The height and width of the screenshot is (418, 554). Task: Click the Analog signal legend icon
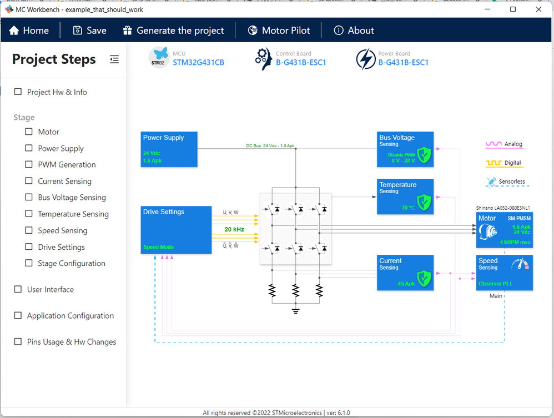(493, 144)
